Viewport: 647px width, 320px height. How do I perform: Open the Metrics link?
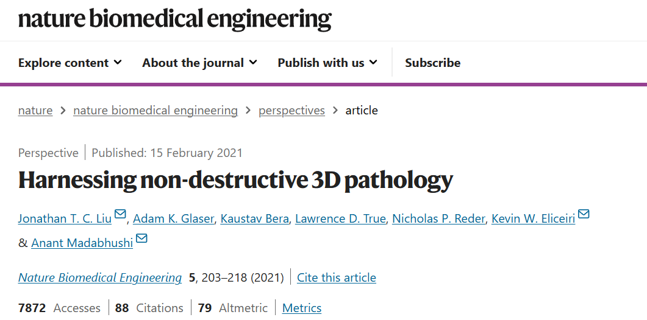click(x=302, y=308)
